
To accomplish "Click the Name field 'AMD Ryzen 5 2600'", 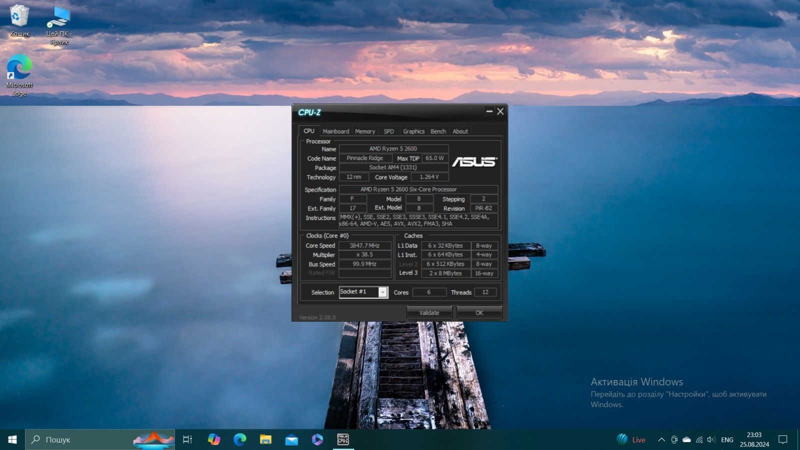I will point(393,148).
